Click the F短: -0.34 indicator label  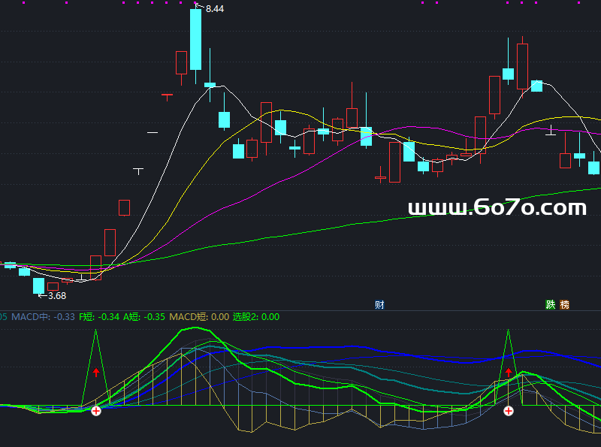[x=99, y=317]
